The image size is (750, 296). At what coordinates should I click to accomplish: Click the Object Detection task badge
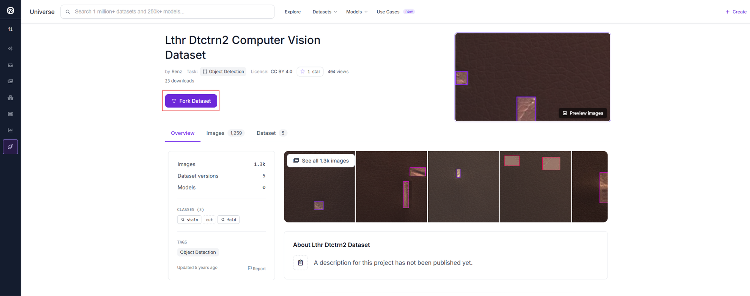pos(223,72)
